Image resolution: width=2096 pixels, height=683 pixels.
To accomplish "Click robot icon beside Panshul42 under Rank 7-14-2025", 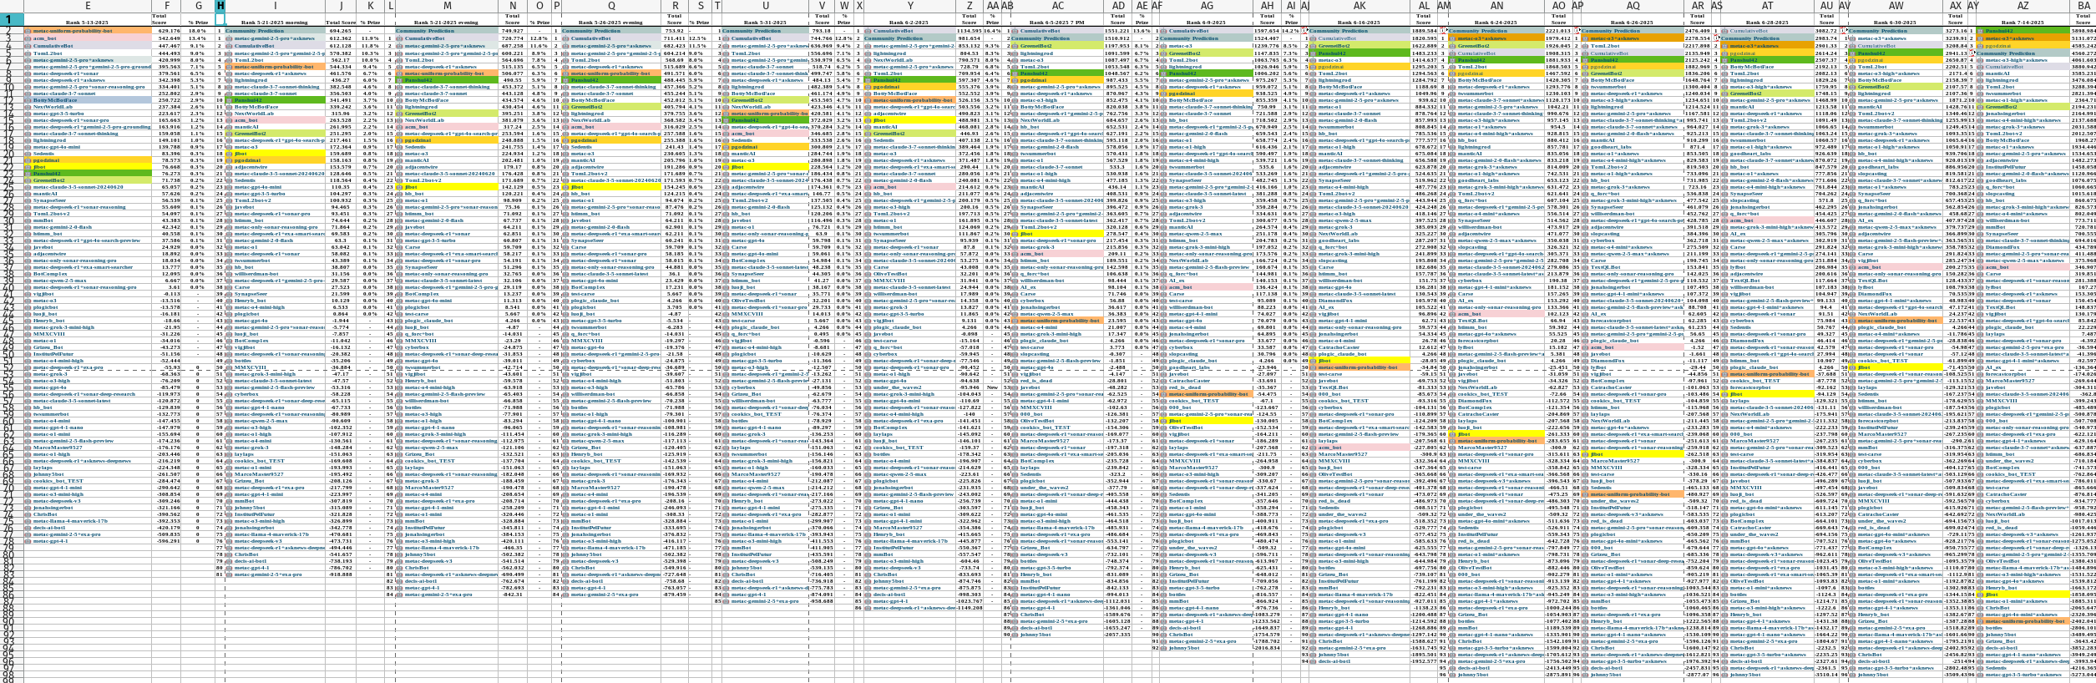I will pos(1979,31).
